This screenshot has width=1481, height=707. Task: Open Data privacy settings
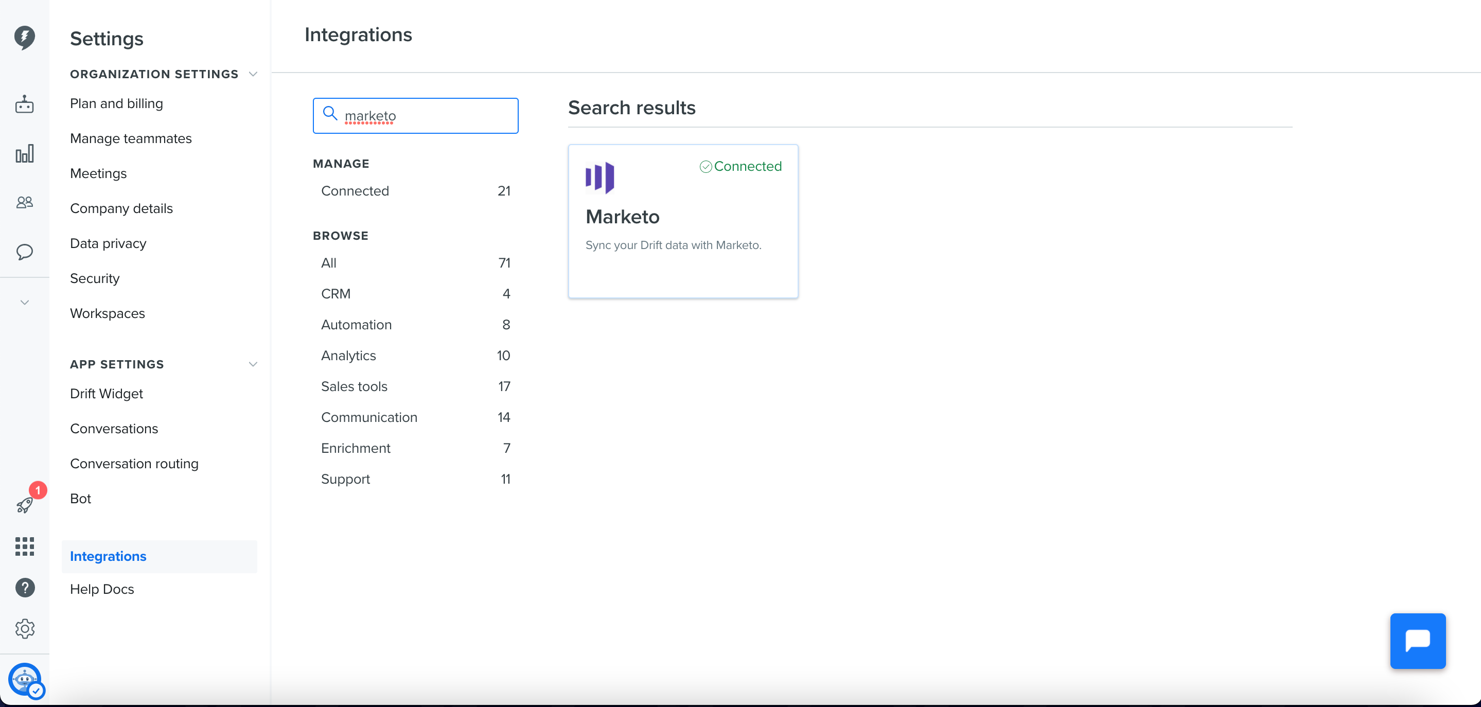coord(108,244)
